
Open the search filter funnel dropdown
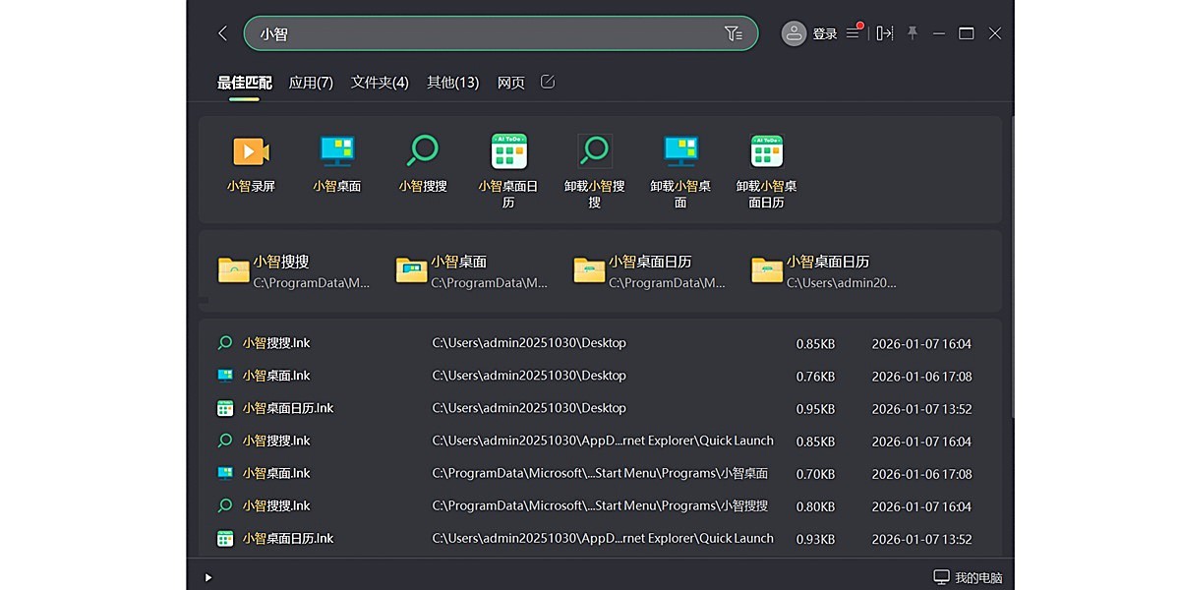tap(735, 32)
